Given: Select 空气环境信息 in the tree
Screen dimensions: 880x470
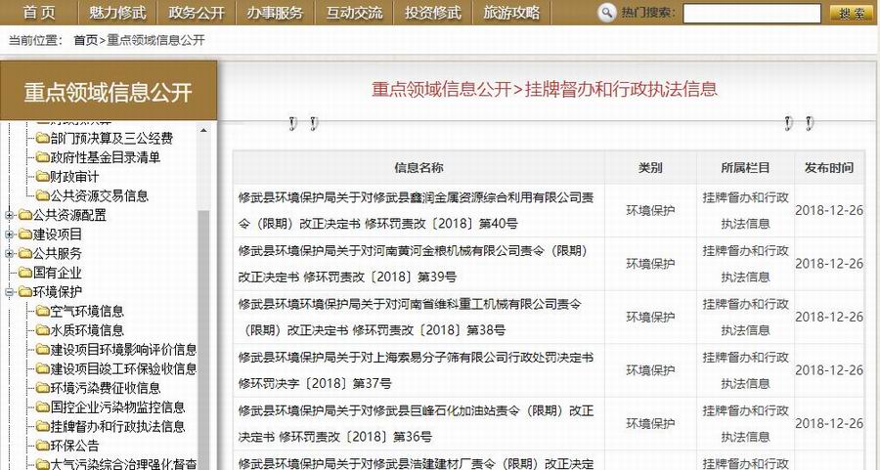Looking at the screenshot, I should tap(87, 311).
